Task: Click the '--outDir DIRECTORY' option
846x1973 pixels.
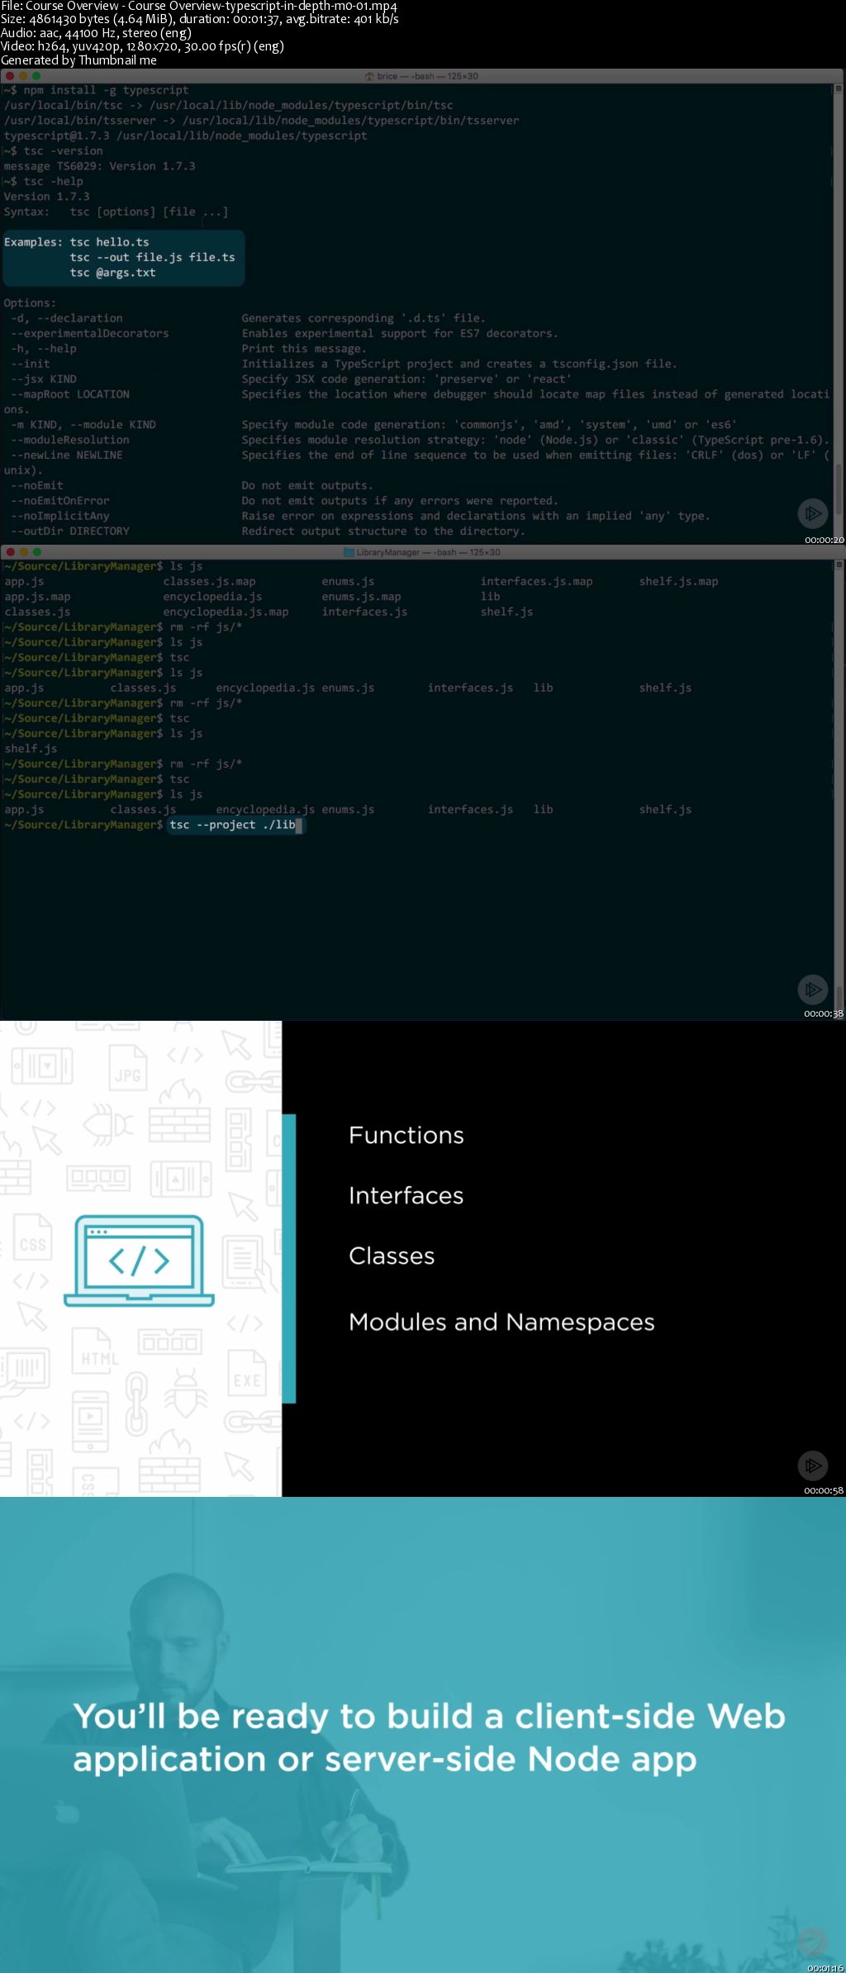Action: [x=70, y=531]
